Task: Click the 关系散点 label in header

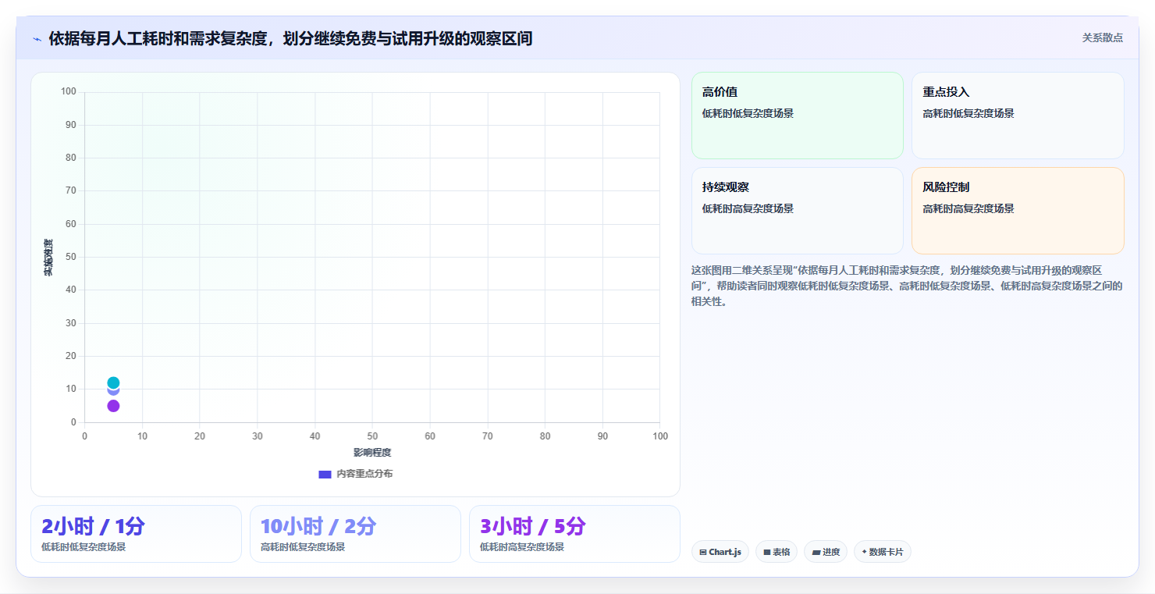Action: pos(1102,37)
